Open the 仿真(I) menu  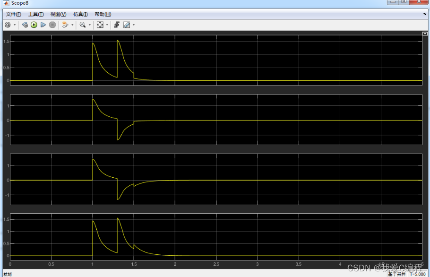80,14
